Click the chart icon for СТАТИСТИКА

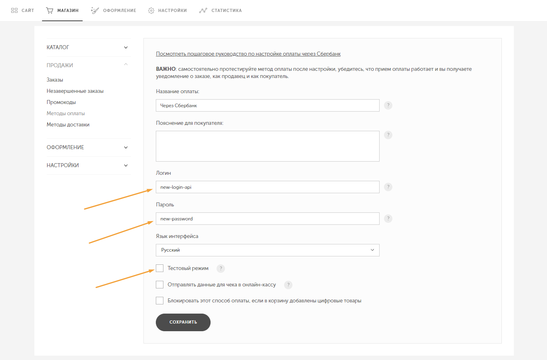click(203, 10)
